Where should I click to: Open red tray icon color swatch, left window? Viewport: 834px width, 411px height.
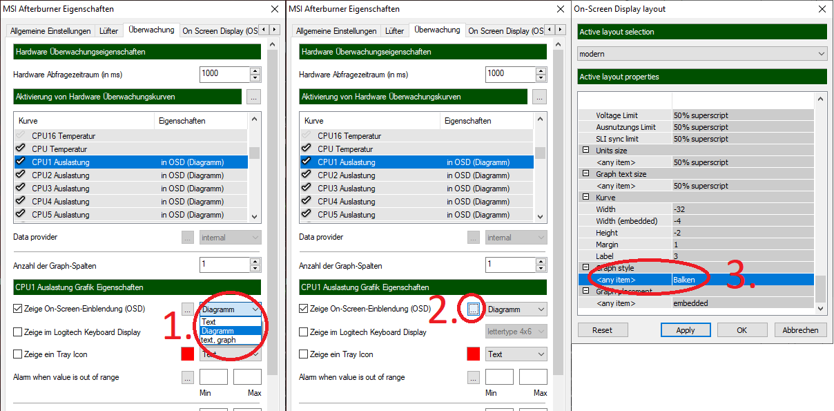pyautogui.click(x=187, y=354)
